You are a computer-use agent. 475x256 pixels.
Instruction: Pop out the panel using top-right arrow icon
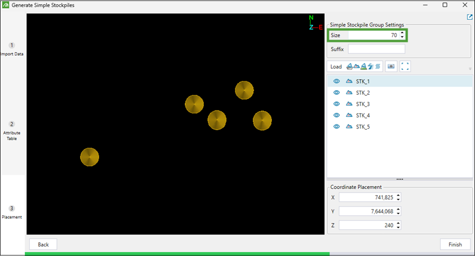pyautogui.click(x=470, y=17)
